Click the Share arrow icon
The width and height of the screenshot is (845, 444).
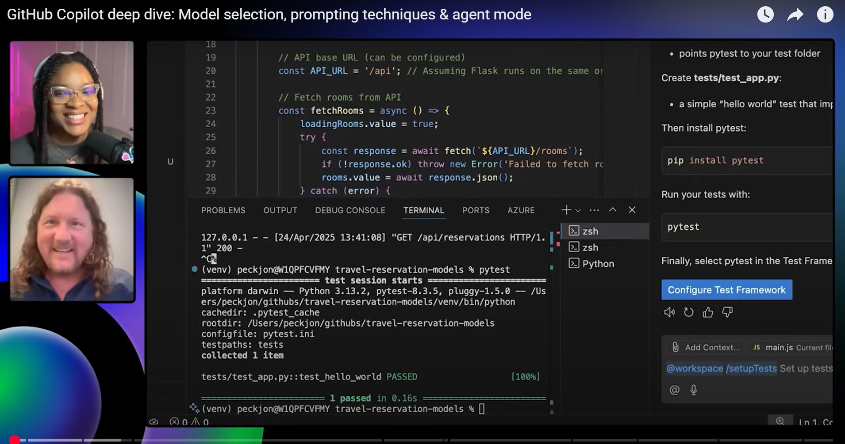tap(795, 15)
